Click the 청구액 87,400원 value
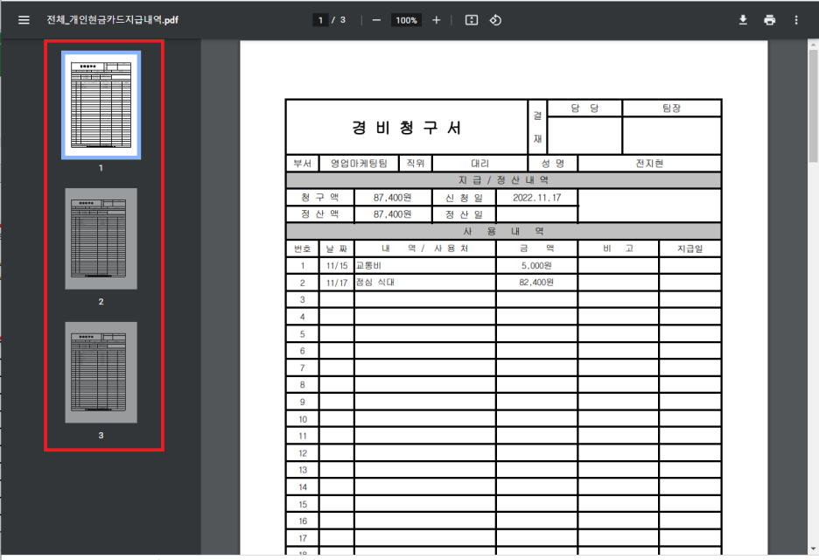819x560 pixels. tap(392, 198)
